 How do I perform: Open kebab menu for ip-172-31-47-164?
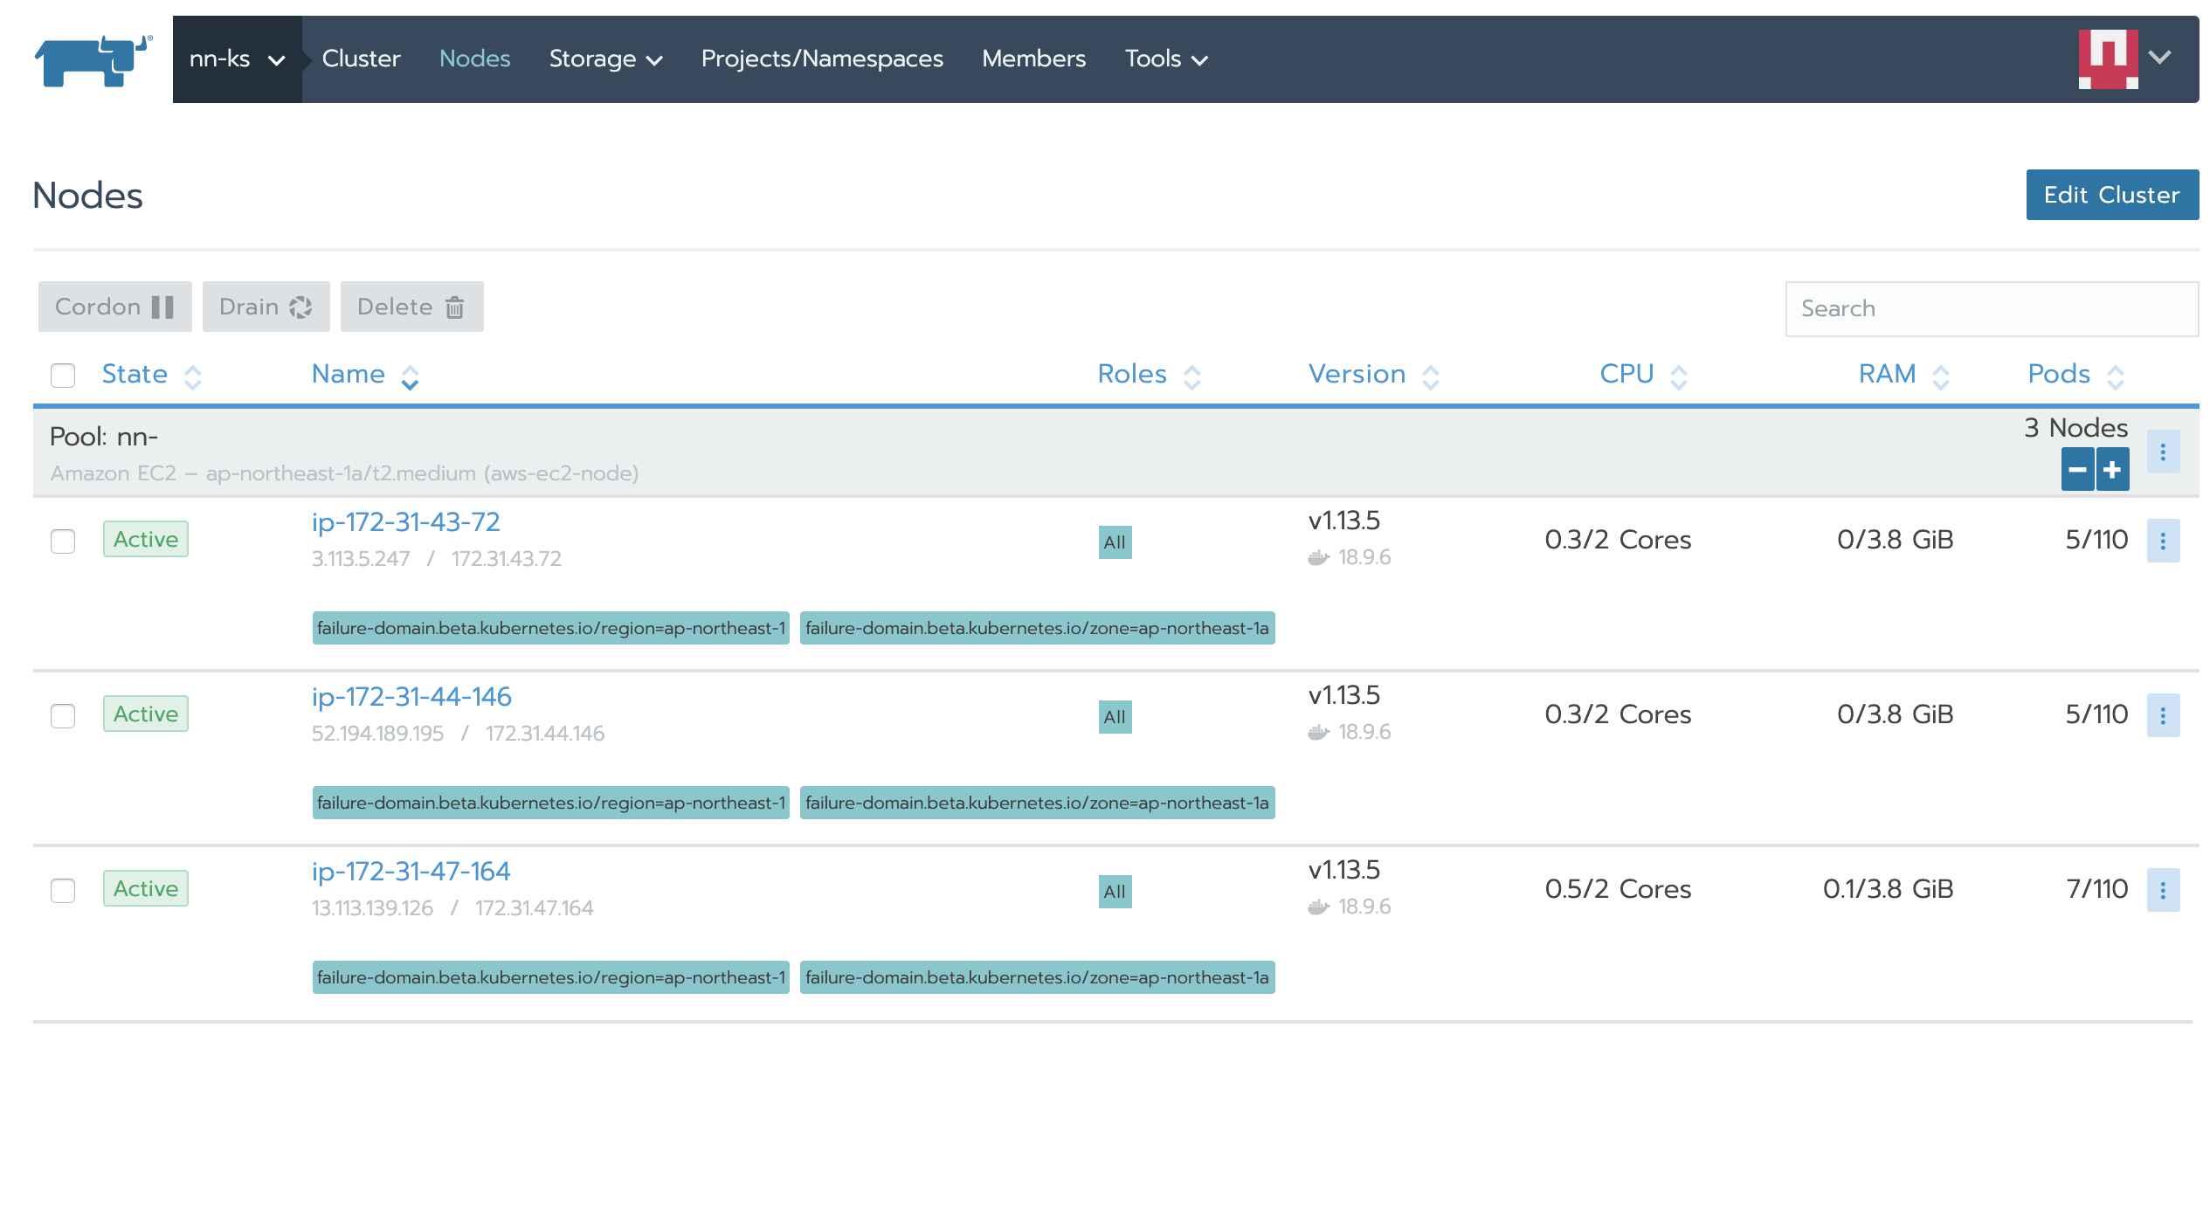pos(2163,890)
